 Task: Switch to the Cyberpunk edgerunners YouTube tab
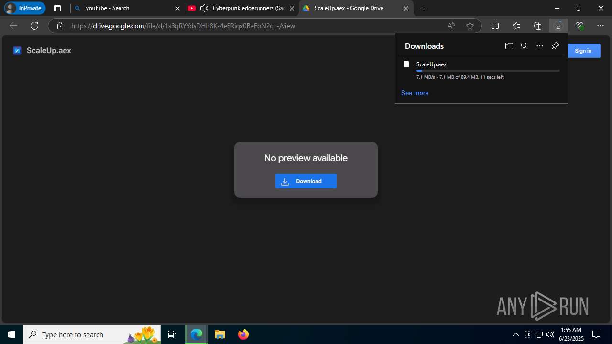pyautogui.click(x=242, y=8)
